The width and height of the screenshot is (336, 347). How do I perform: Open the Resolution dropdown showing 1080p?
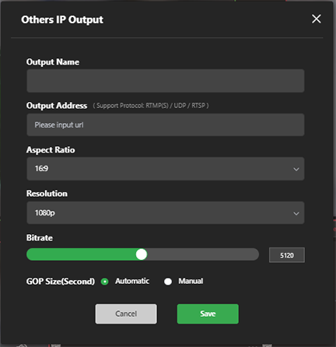166,212
